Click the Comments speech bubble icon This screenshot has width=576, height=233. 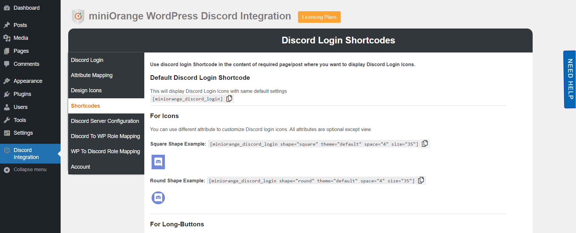(7, 64)
